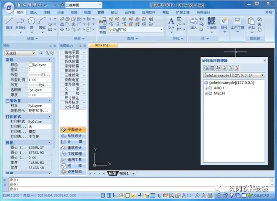Toggle snap mode in status bar
The image size is (277, 201).
click(x=103, y=195)
